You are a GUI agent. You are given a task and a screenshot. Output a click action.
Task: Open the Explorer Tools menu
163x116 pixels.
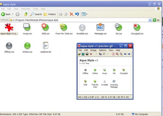35,9
